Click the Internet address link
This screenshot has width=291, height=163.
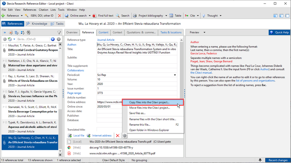(x=102, y=135)
